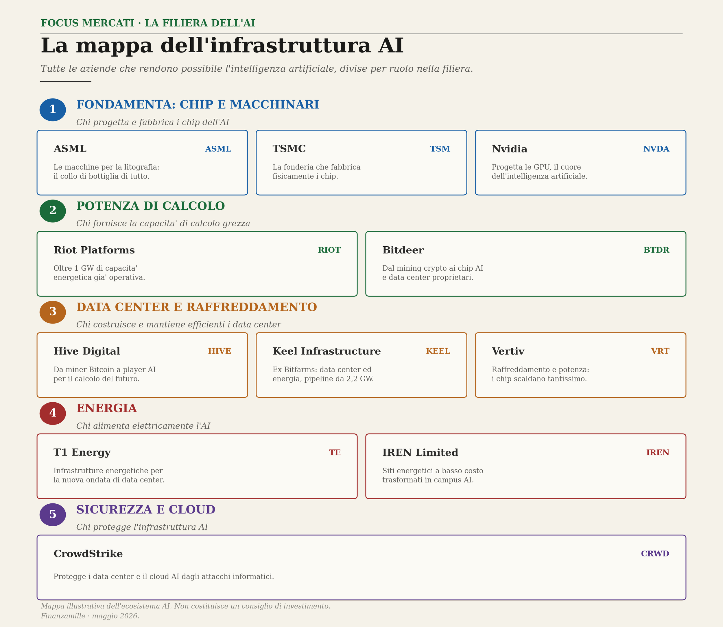Click subtitle Chi fornisce la capacita' di calcolo

coord(163,224)
